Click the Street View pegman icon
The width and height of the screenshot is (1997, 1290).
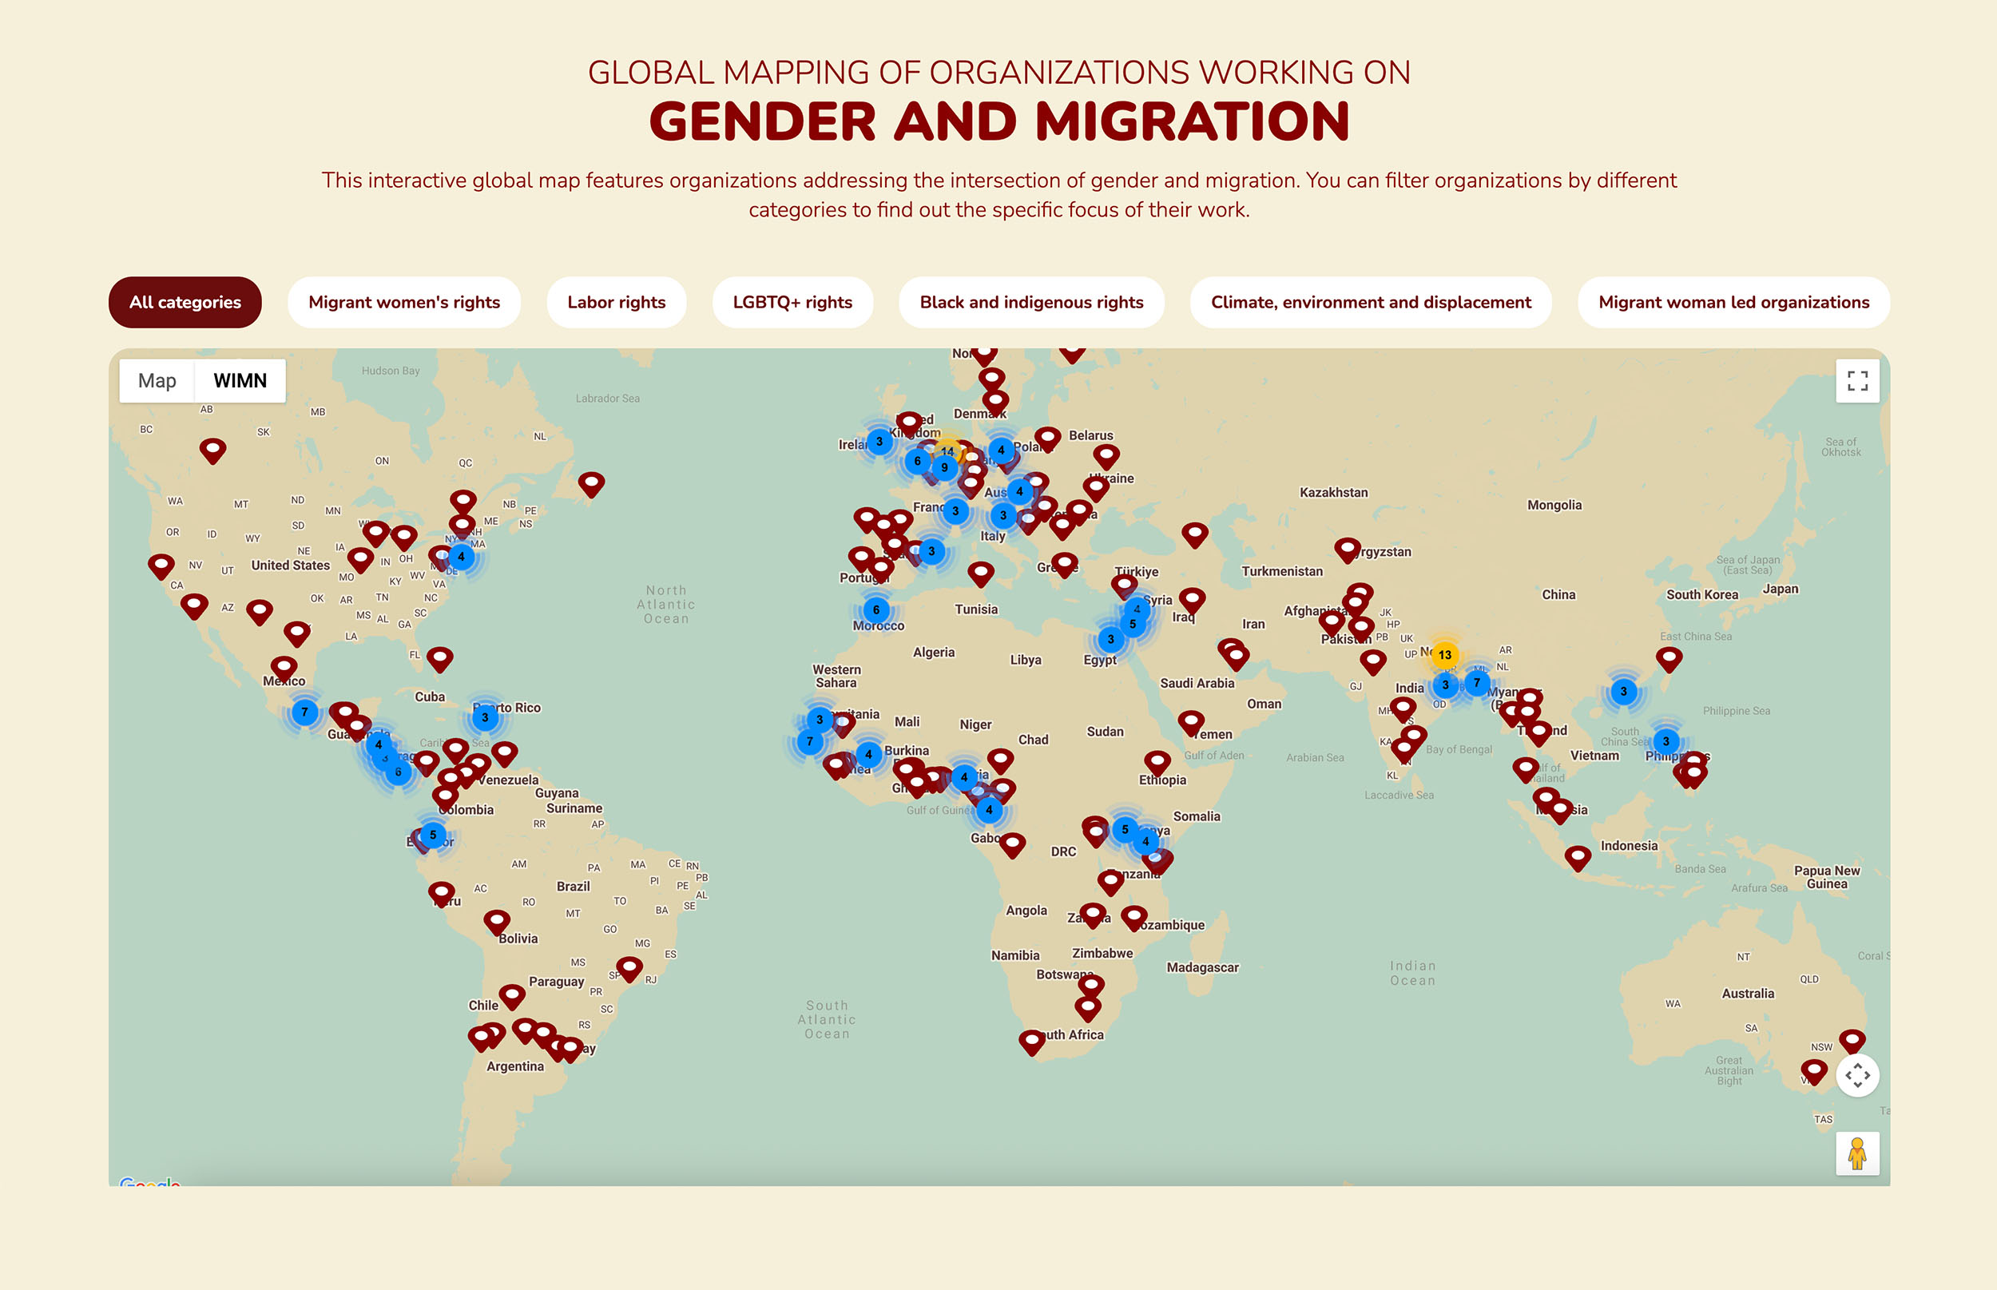click(x=1857, y=1153)
